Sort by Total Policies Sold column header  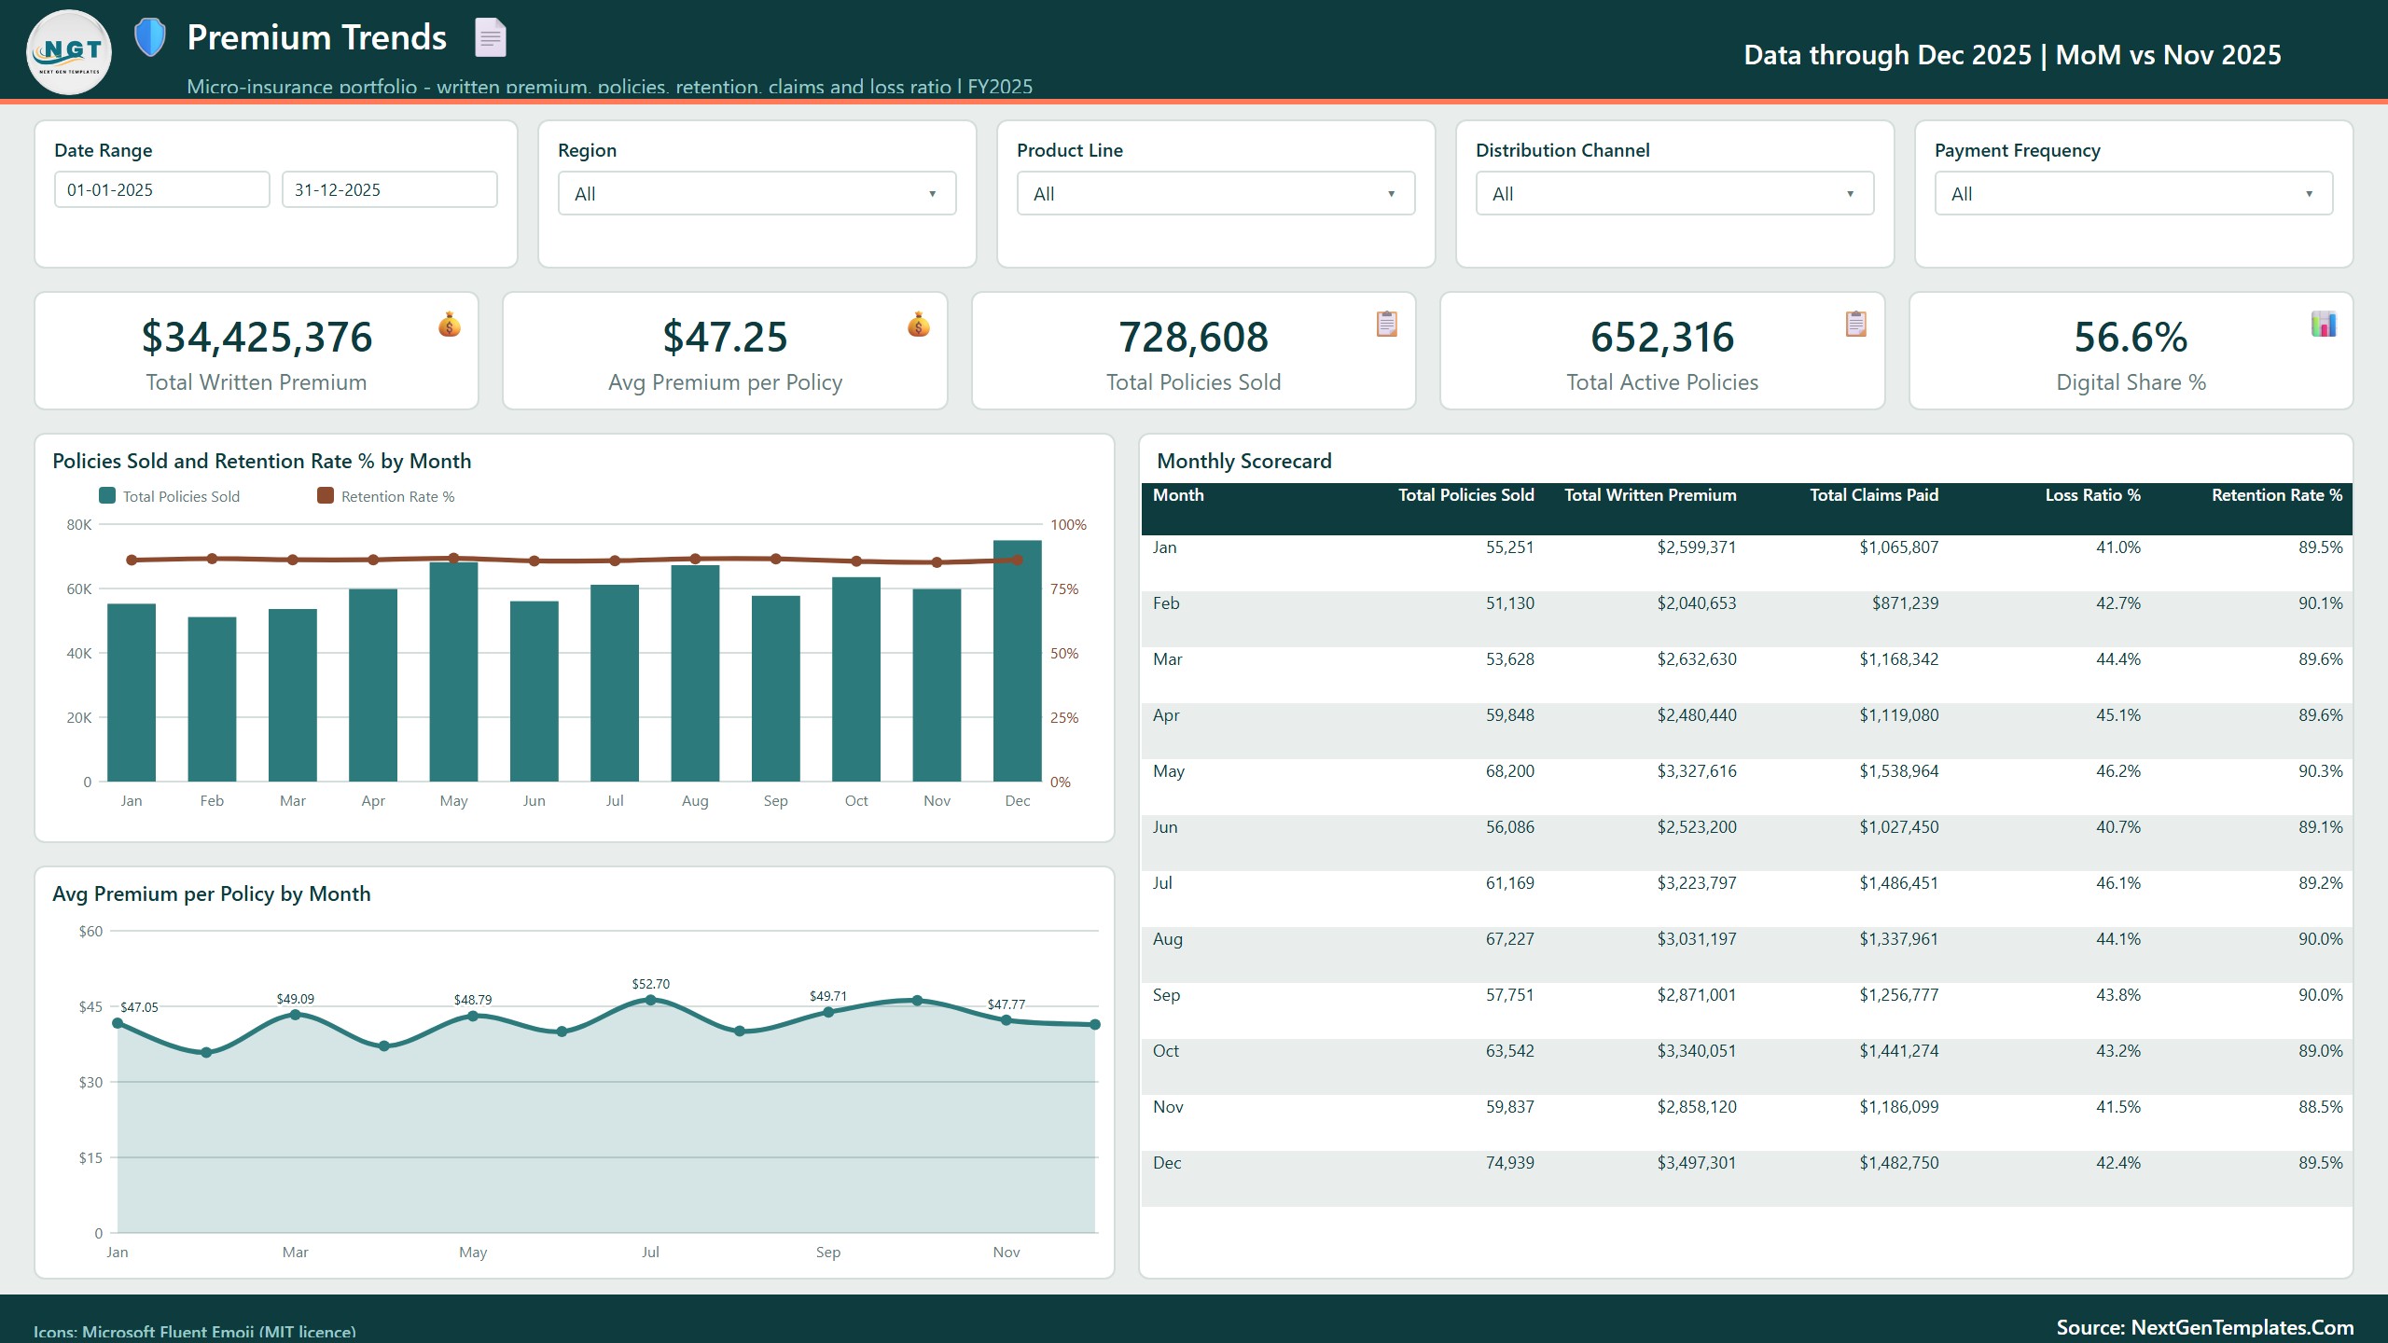[x=1466, y=495]
